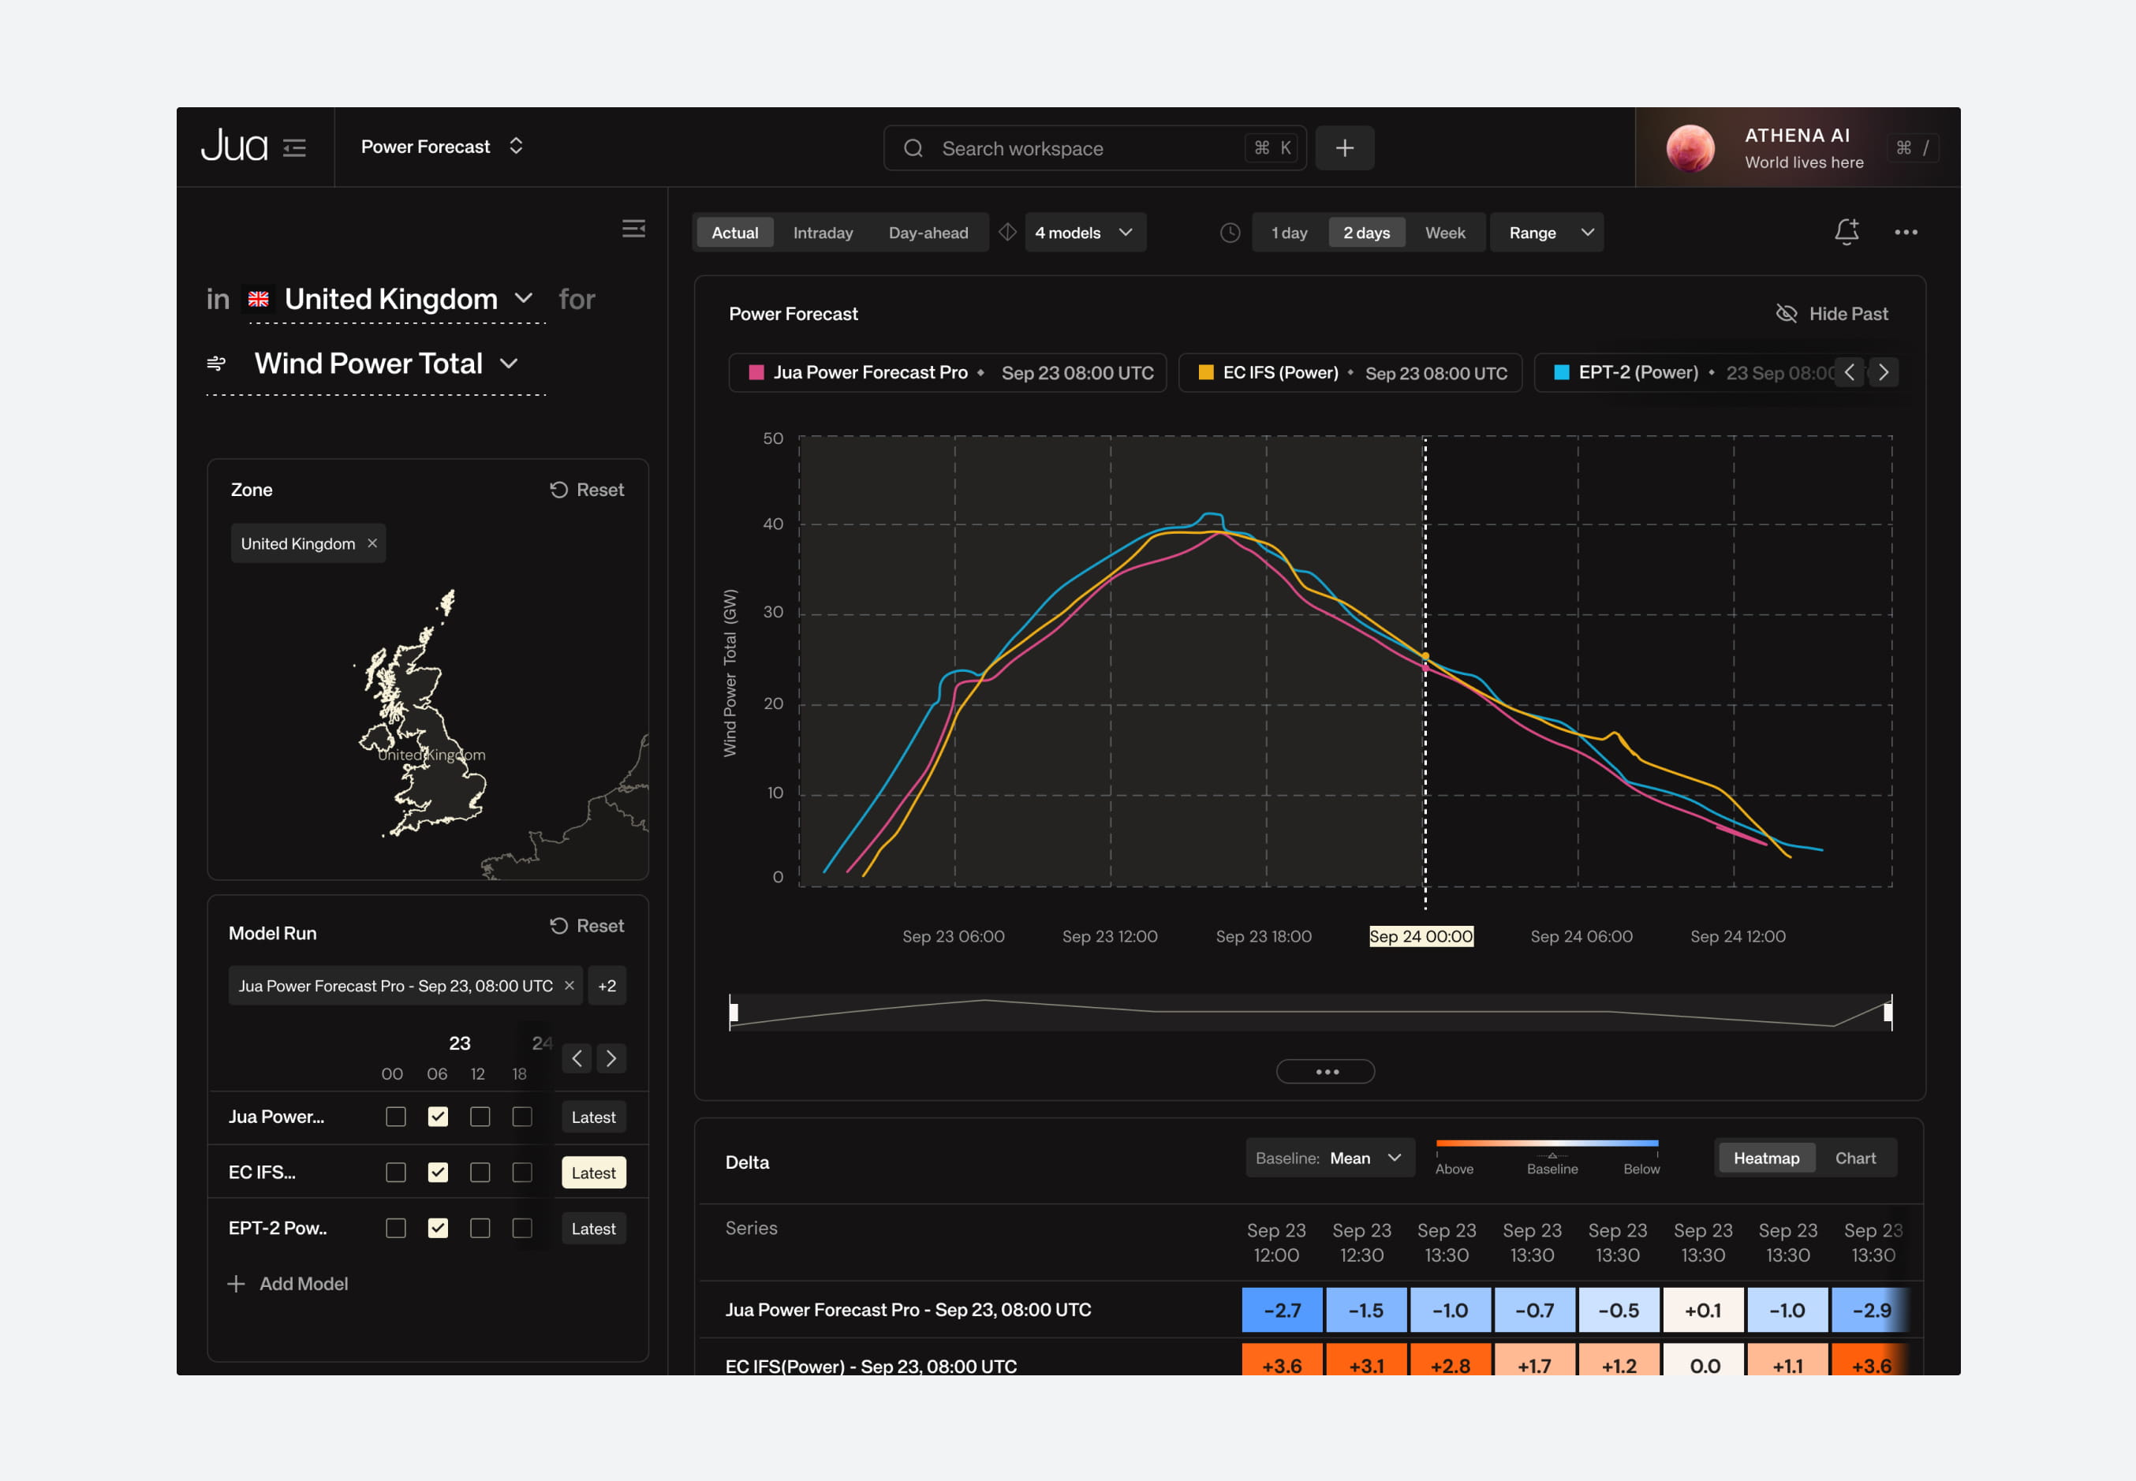Viewport: 2136px width, 1481px height.
Task: Select the Week time range
Action: (x=1446, y=233)
